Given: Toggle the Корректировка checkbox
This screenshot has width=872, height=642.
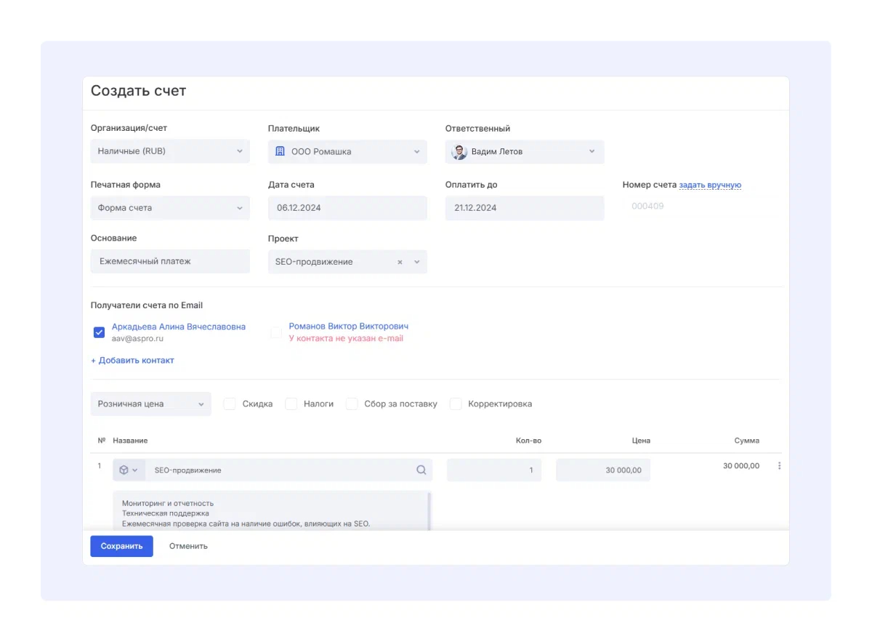Looking at the screenshot, I should [x=456, y=404].
